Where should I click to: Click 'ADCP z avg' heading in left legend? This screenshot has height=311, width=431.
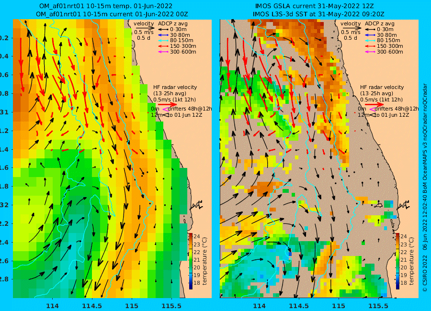[172, 23]
